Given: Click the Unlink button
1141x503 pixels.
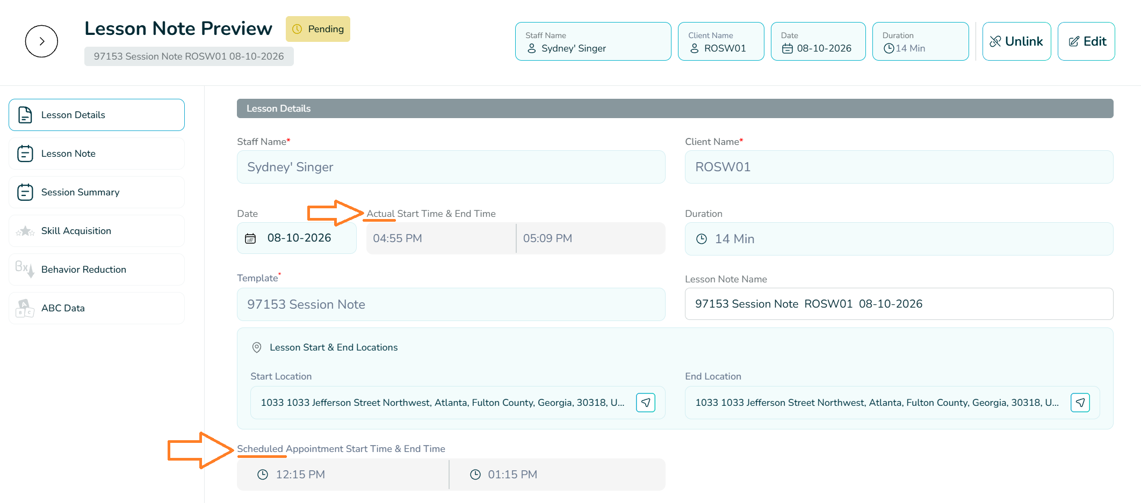Looking at the screenshot, I should click(1016, 41).
